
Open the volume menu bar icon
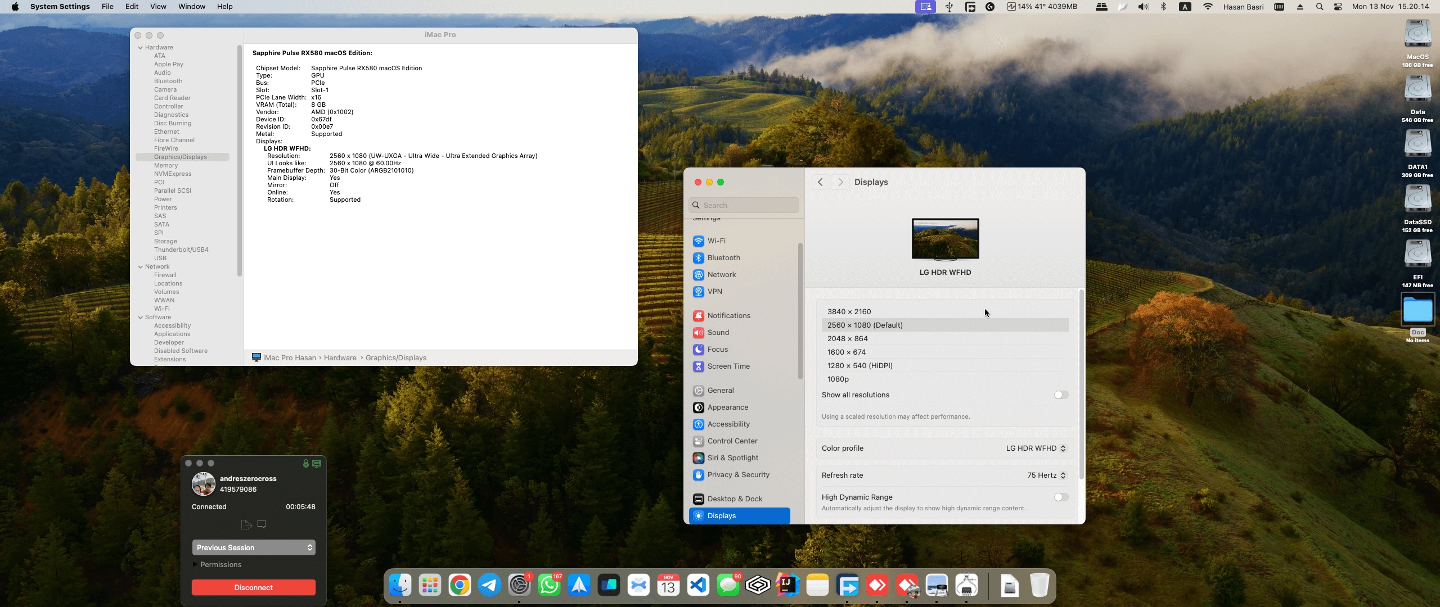pos(1143,7)
